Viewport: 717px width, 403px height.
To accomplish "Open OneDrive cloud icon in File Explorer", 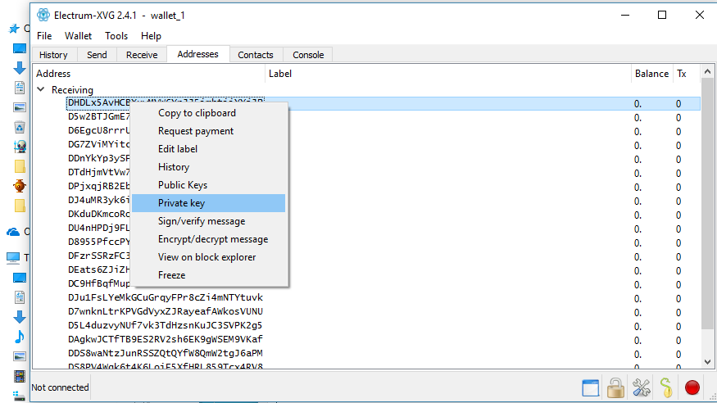I will click(13, 232).
